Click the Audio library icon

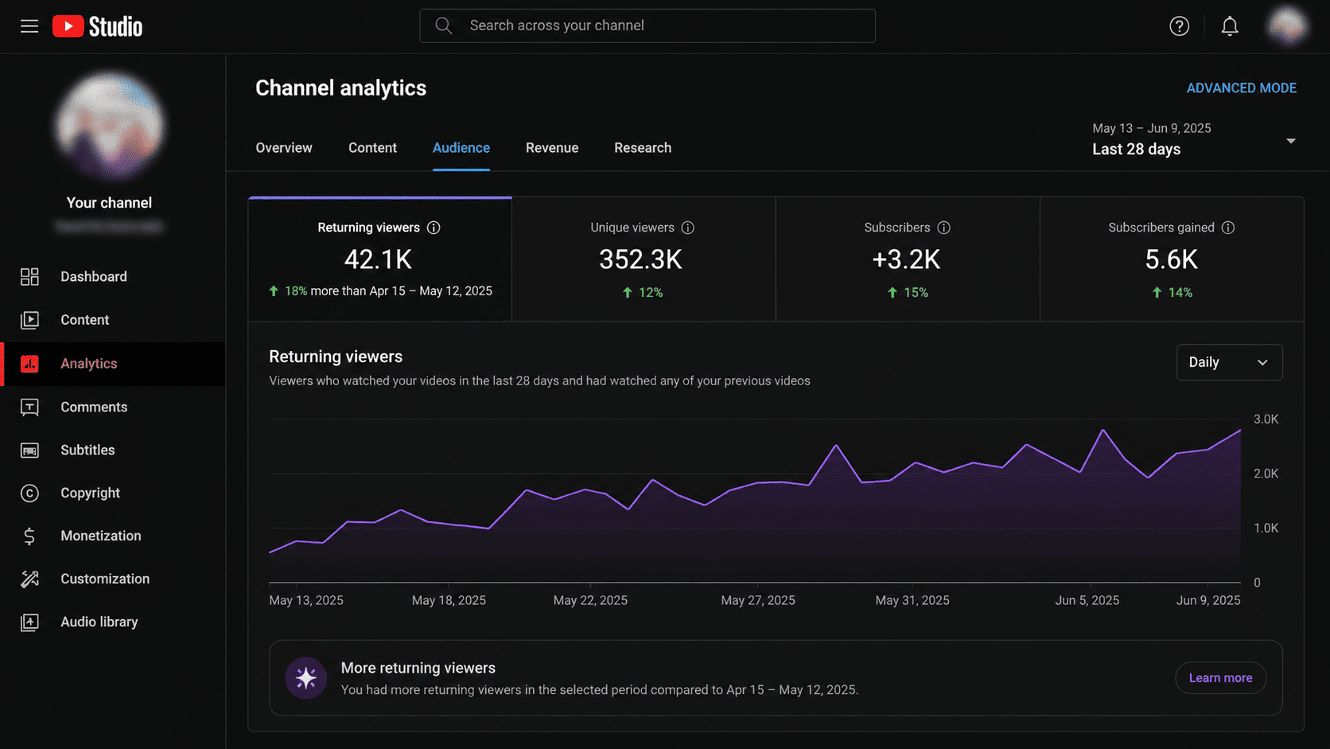[29, 622]
